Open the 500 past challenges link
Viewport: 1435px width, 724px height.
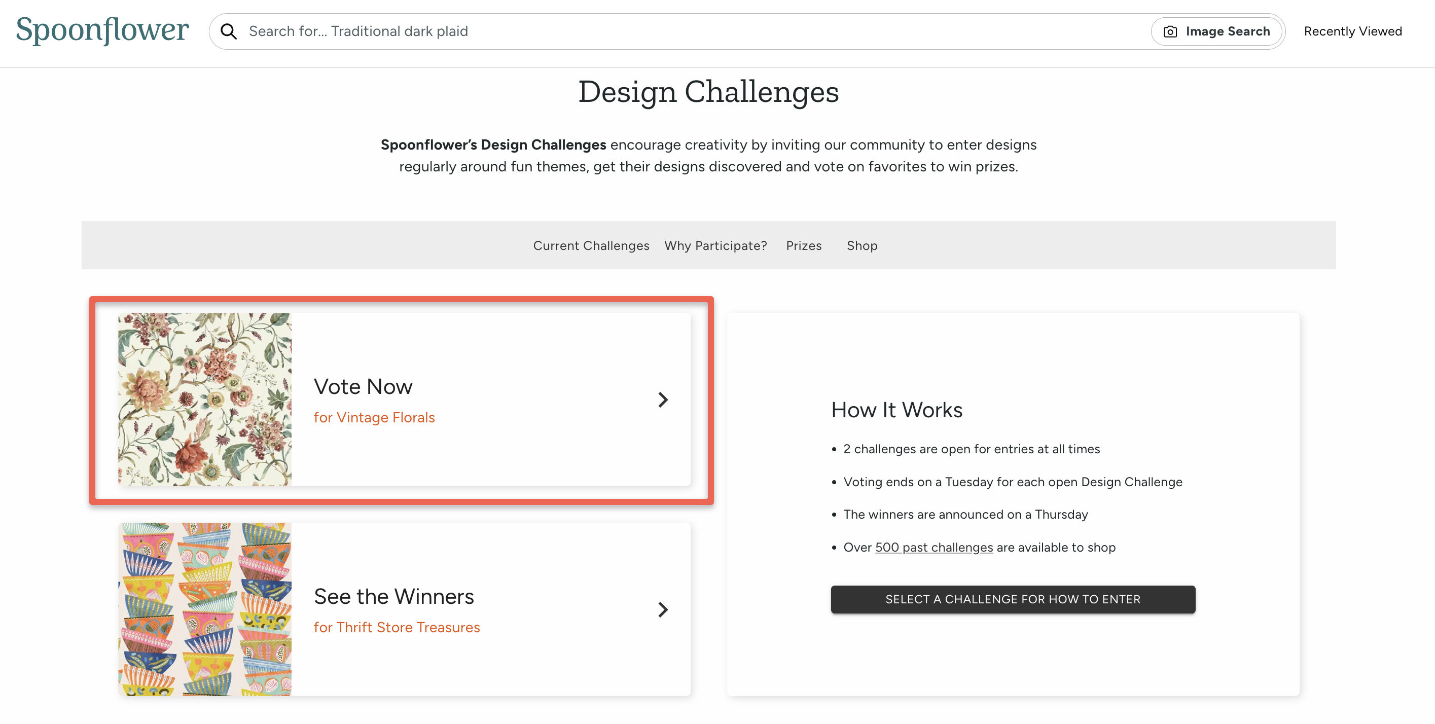(934, 548)
